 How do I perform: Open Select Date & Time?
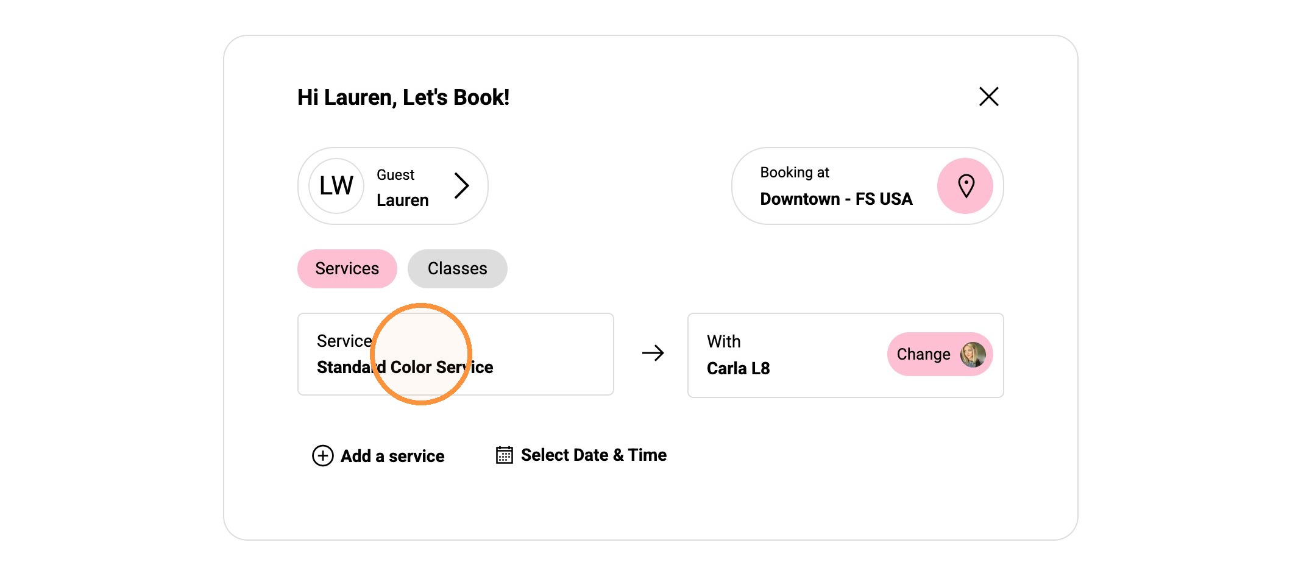581,455
